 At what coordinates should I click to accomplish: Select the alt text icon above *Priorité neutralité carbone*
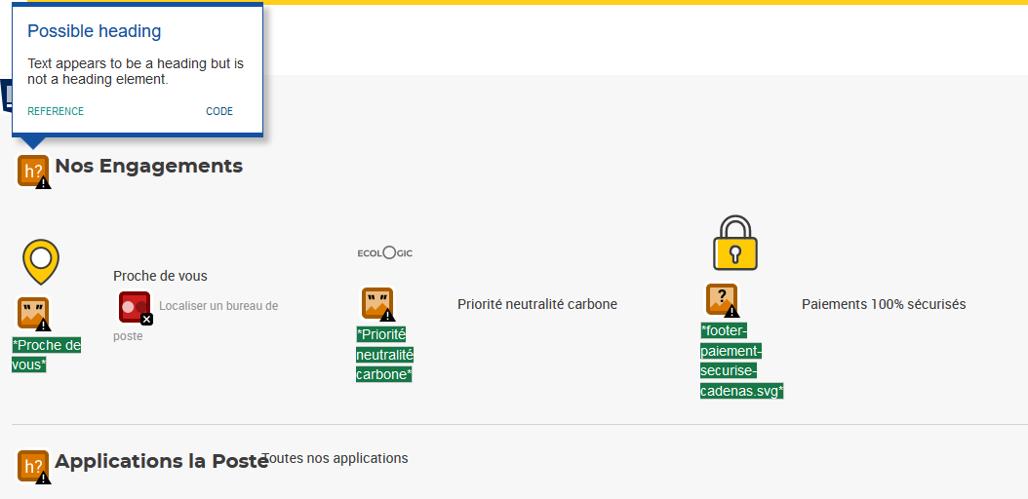coord(377,303)
